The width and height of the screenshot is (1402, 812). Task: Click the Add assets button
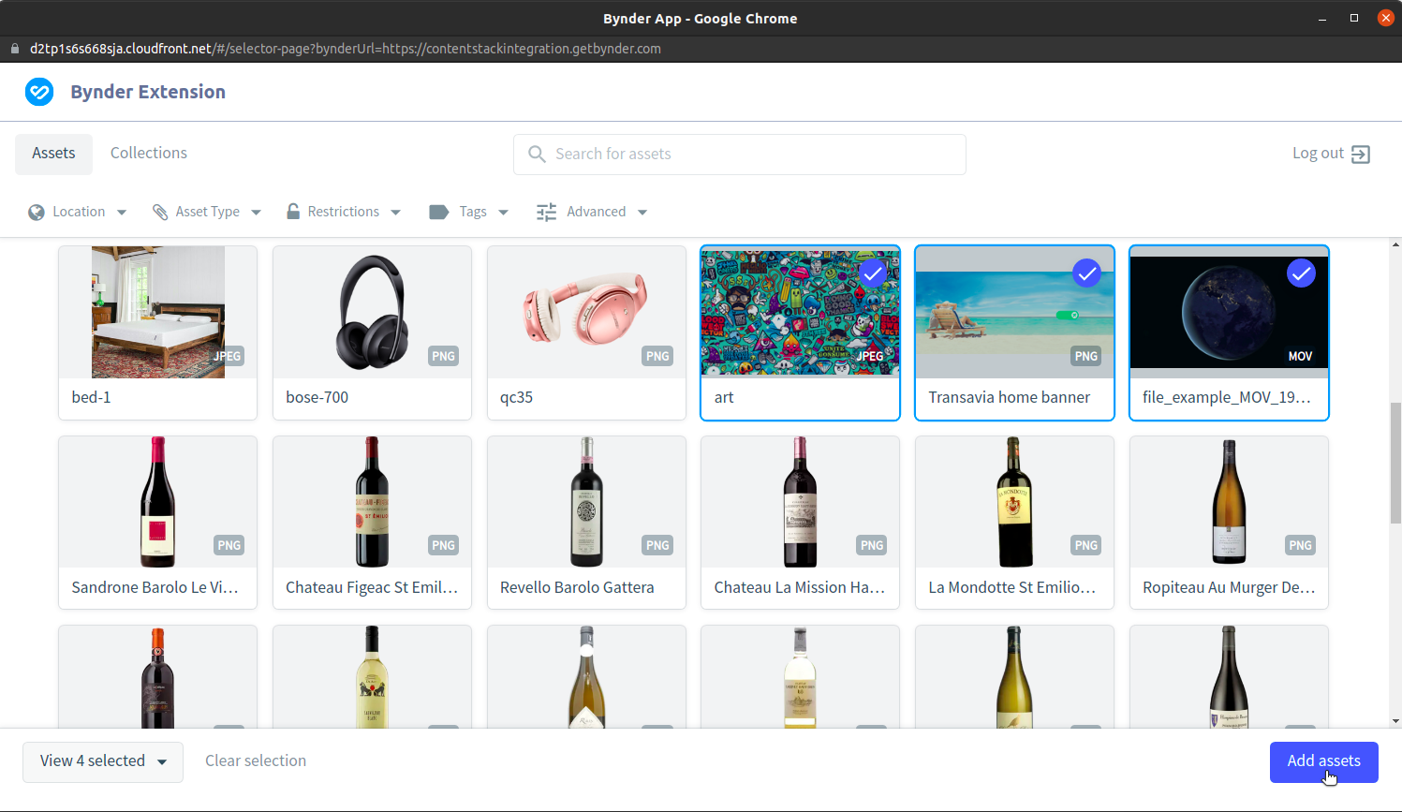[1323, 761]
